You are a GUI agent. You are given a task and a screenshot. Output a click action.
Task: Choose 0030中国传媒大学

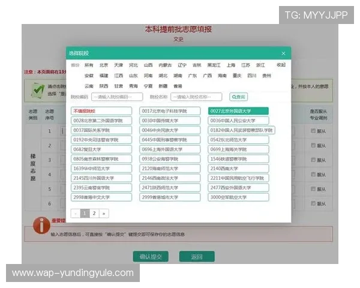coord(170,121)
